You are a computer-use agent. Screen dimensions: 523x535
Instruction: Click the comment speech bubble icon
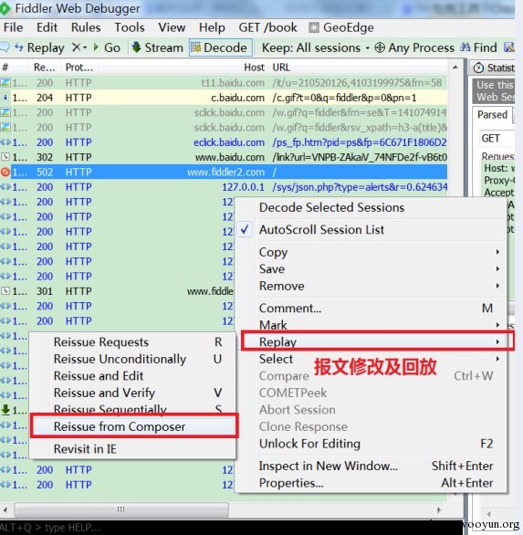(x=5, y=47)
